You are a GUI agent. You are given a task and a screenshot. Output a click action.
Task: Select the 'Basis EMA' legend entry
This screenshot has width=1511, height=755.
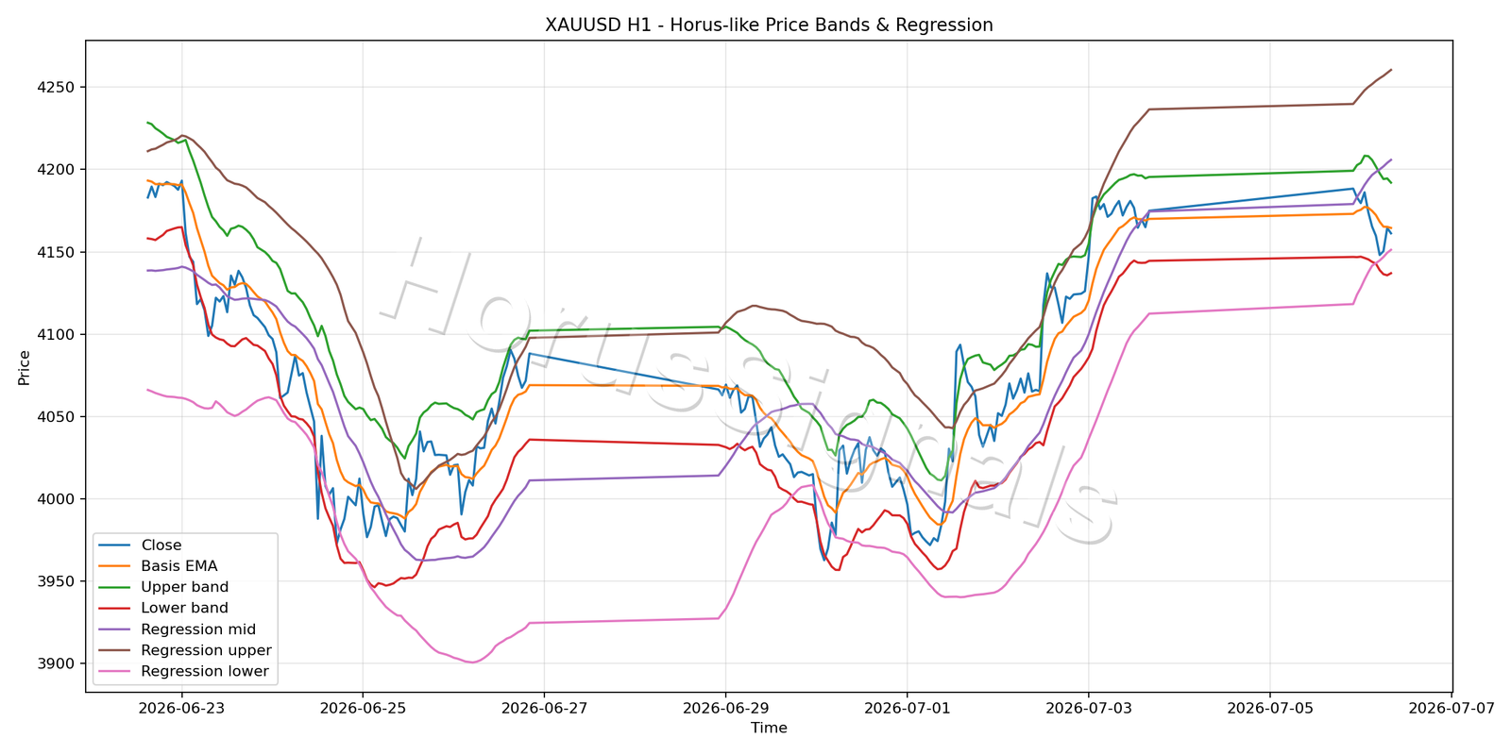point(179,566)
